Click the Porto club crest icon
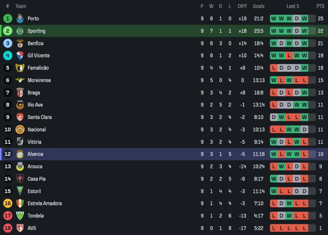 [20, 18]
